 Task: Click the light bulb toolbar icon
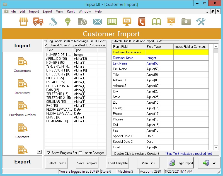pos(68,22)
